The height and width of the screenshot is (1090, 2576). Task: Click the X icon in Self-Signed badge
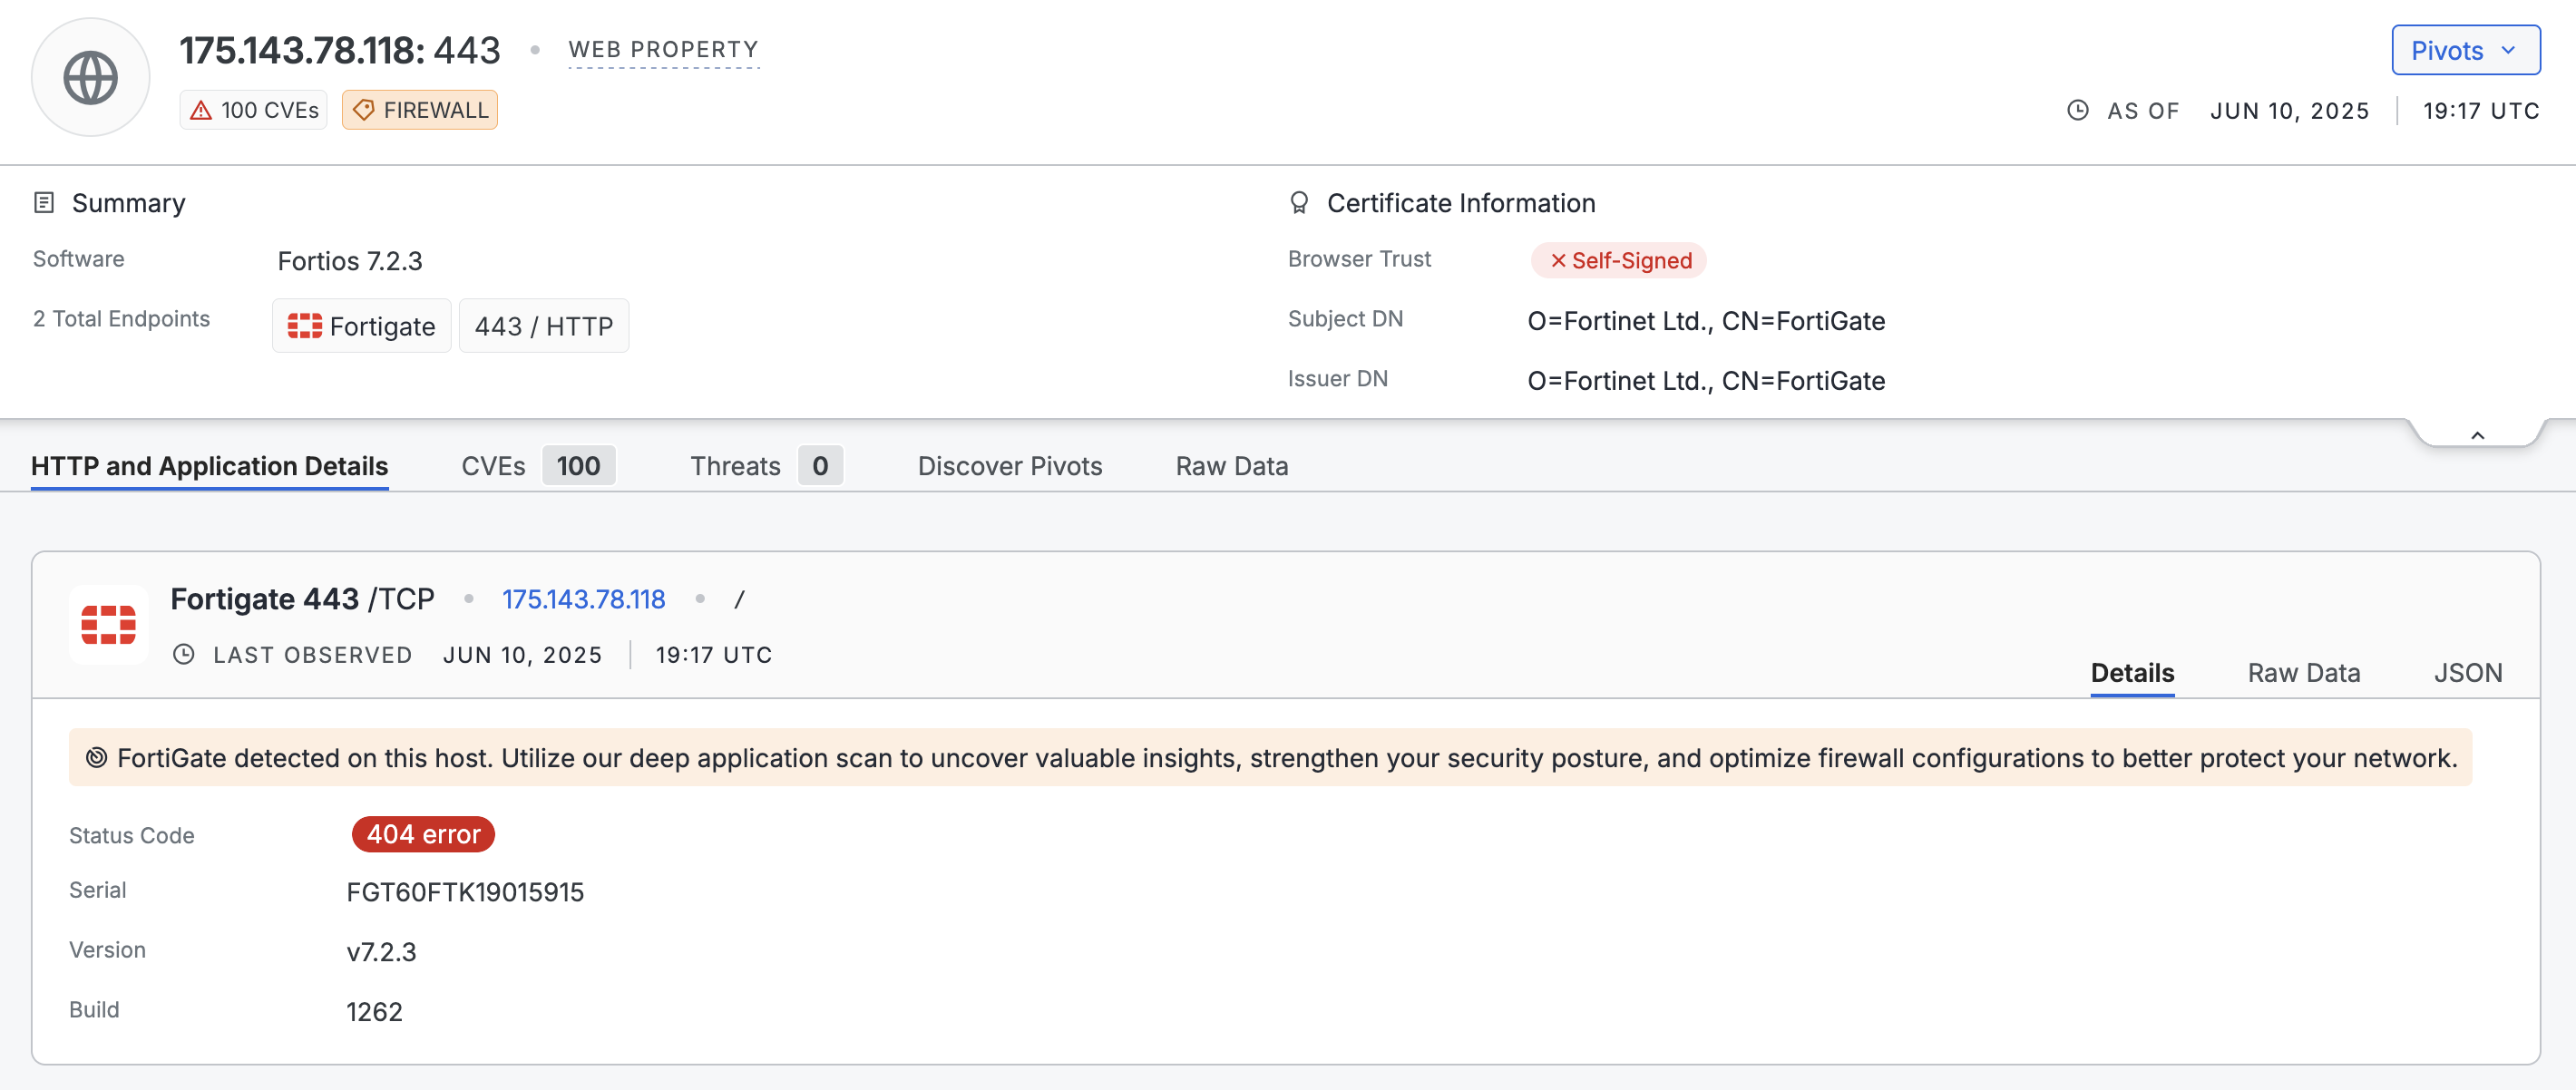click(1558, 260)
